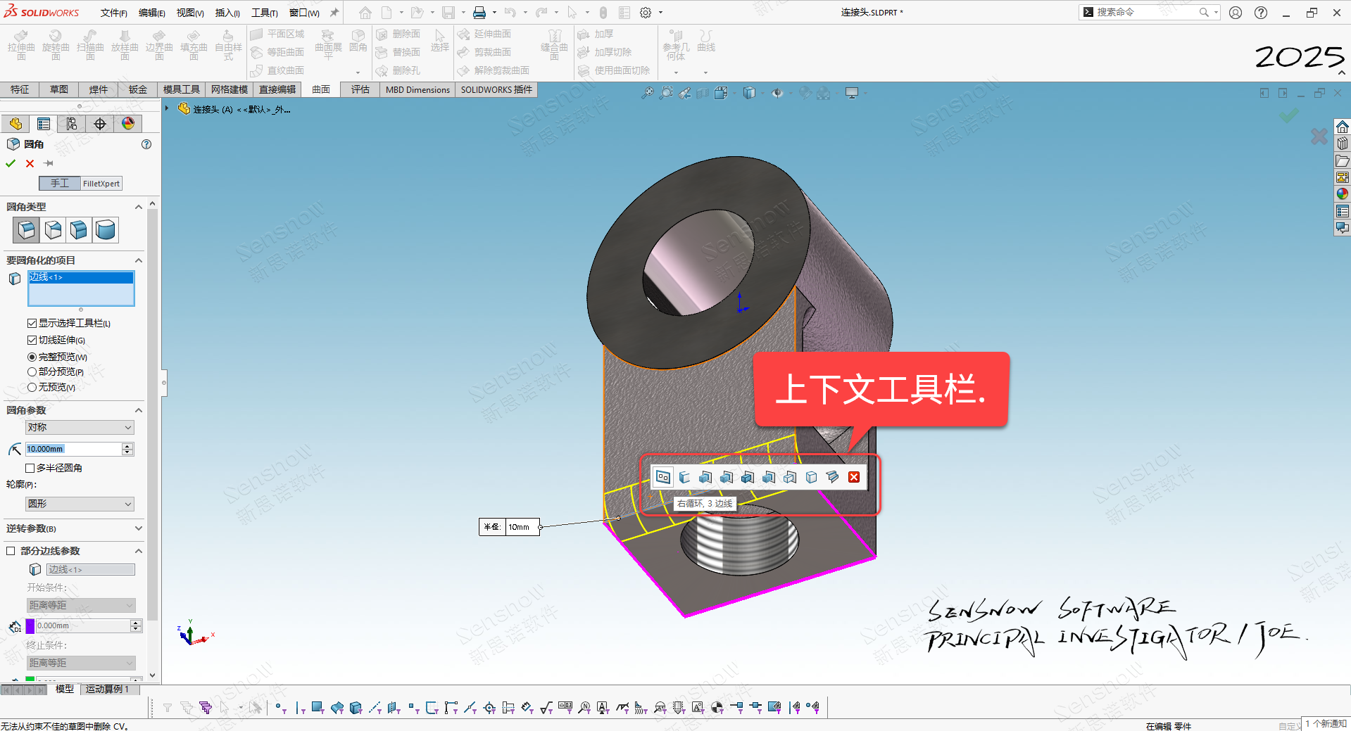Open the 圆形 profile dropdown
Screen dimensions: 1351x731
80,504
